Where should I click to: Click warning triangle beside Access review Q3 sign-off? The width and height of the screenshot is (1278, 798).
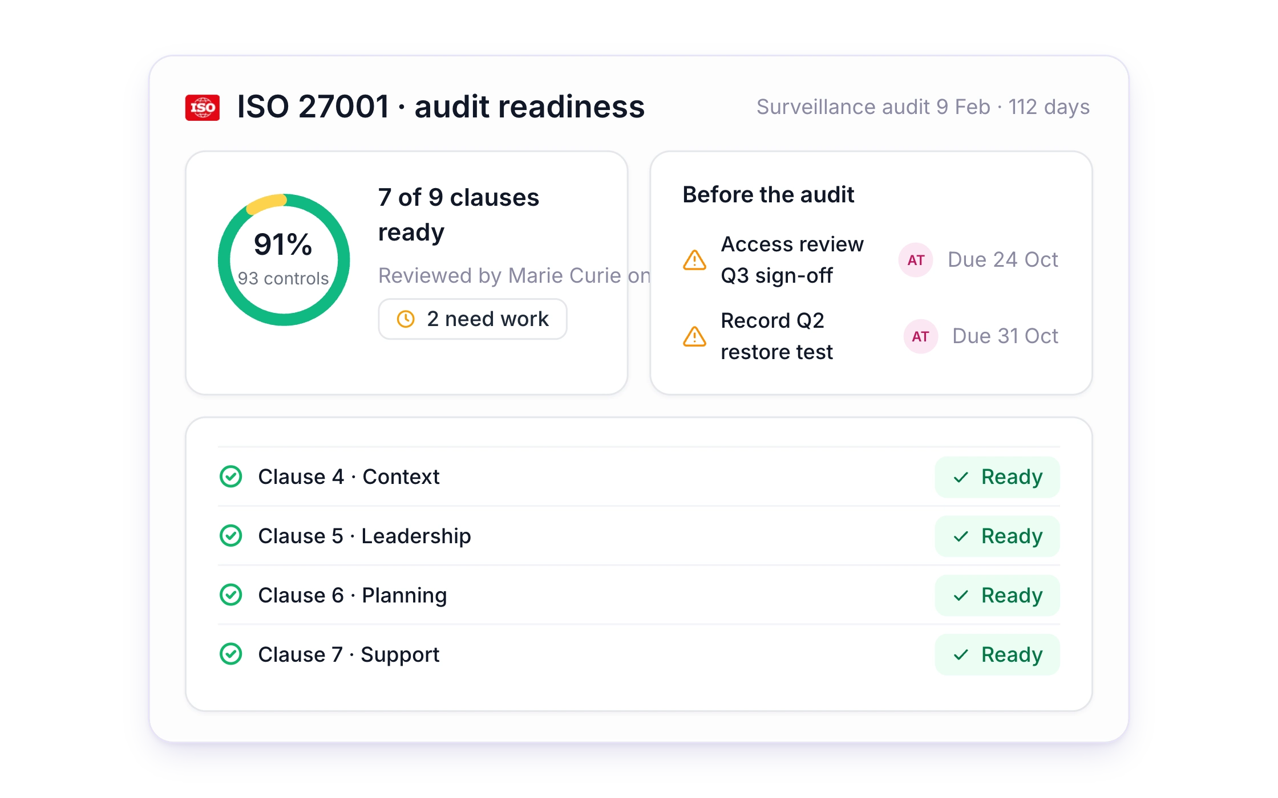tap(694, 260)
